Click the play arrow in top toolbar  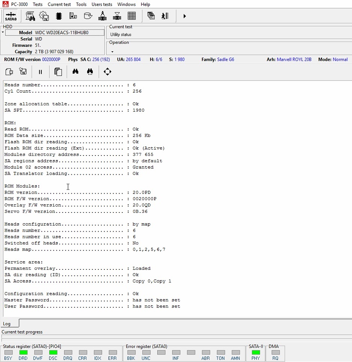[184, 16]
